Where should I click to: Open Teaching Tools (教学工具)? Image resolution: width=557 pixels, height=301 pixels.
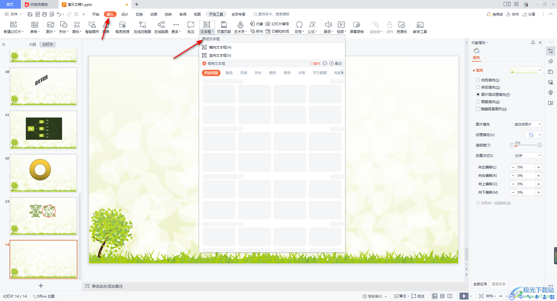(420, 27)
